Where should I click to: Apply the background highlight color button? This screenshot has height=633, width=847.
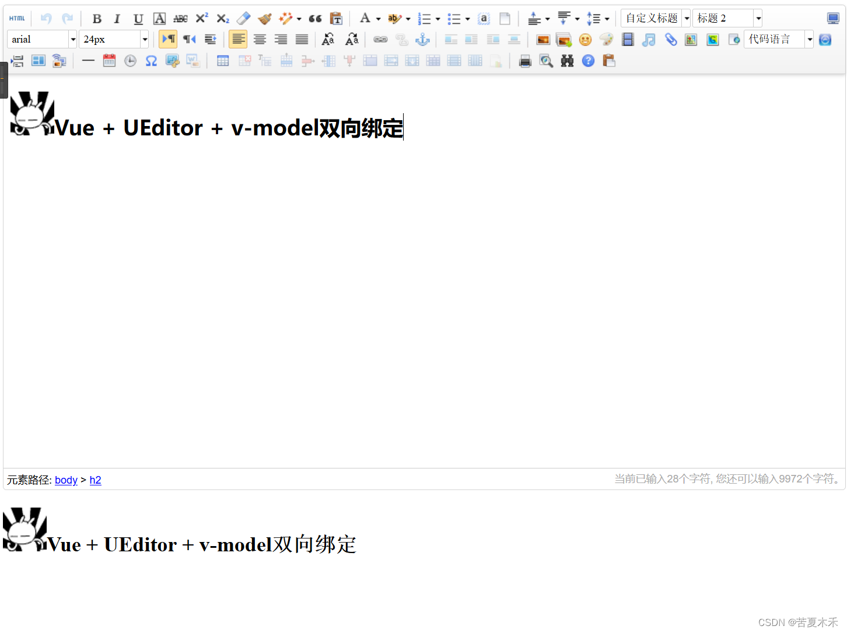pos(394,19)
